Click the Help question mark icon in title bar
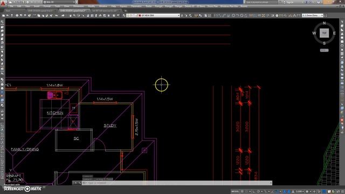Image resolution: width=345 pixels, height=194 pixels. pyautogui.click(x=319, y=2)
